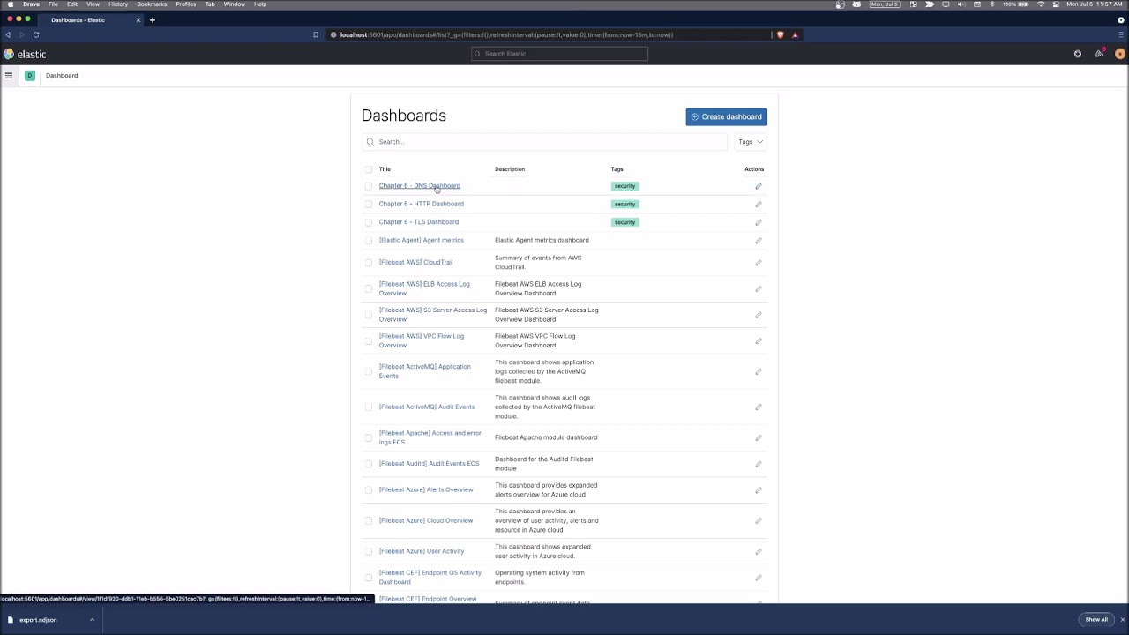
Task: Open the Tags filter dropdown
Action: pyautogui.click(x=751, y=142)
